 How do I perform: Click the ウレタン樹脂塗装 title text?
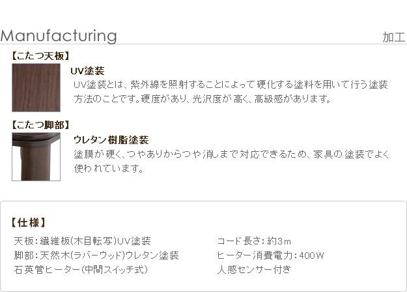coord(111,139)
